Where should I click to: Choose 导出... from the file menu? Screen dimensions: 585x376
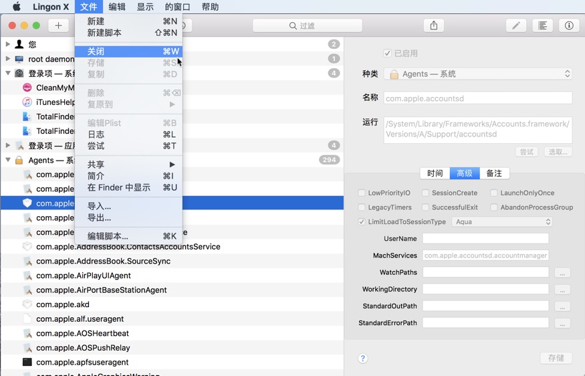pos(129,217)
